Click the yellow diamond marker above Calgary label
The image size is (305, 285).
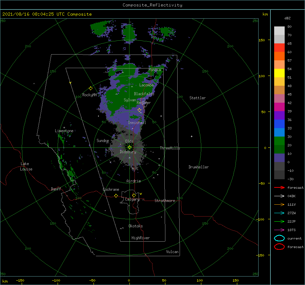[x=134, y=195]
